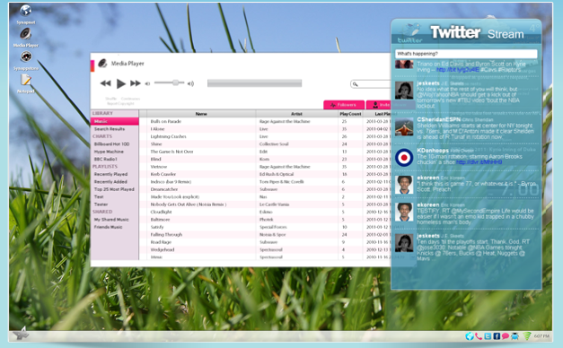Select Billboard Hot 100 chart in sidebar
The image size is (563, 348).
[x=111, y=144]
